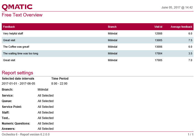
Task: Click the Orchestra 6 report version footer
Action: (x=25, y=135)
